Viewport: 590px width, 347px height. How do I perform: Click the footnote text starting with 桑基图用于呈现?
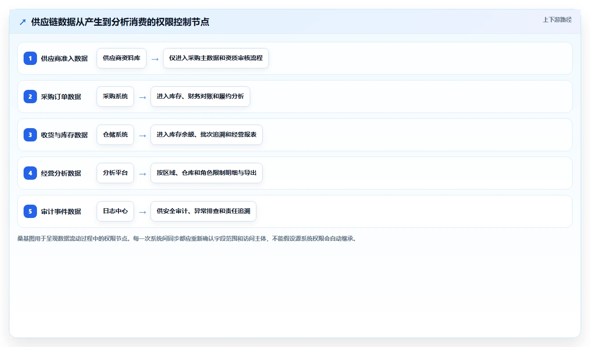[x=188, y=238]
